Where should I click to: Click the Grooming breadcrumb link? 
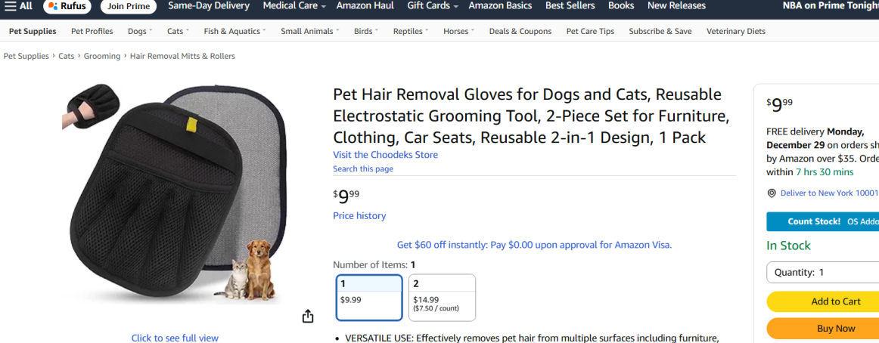pos(102,56)
